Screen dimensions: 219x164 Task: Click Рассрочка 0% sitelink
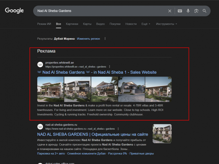pos(118,153)
